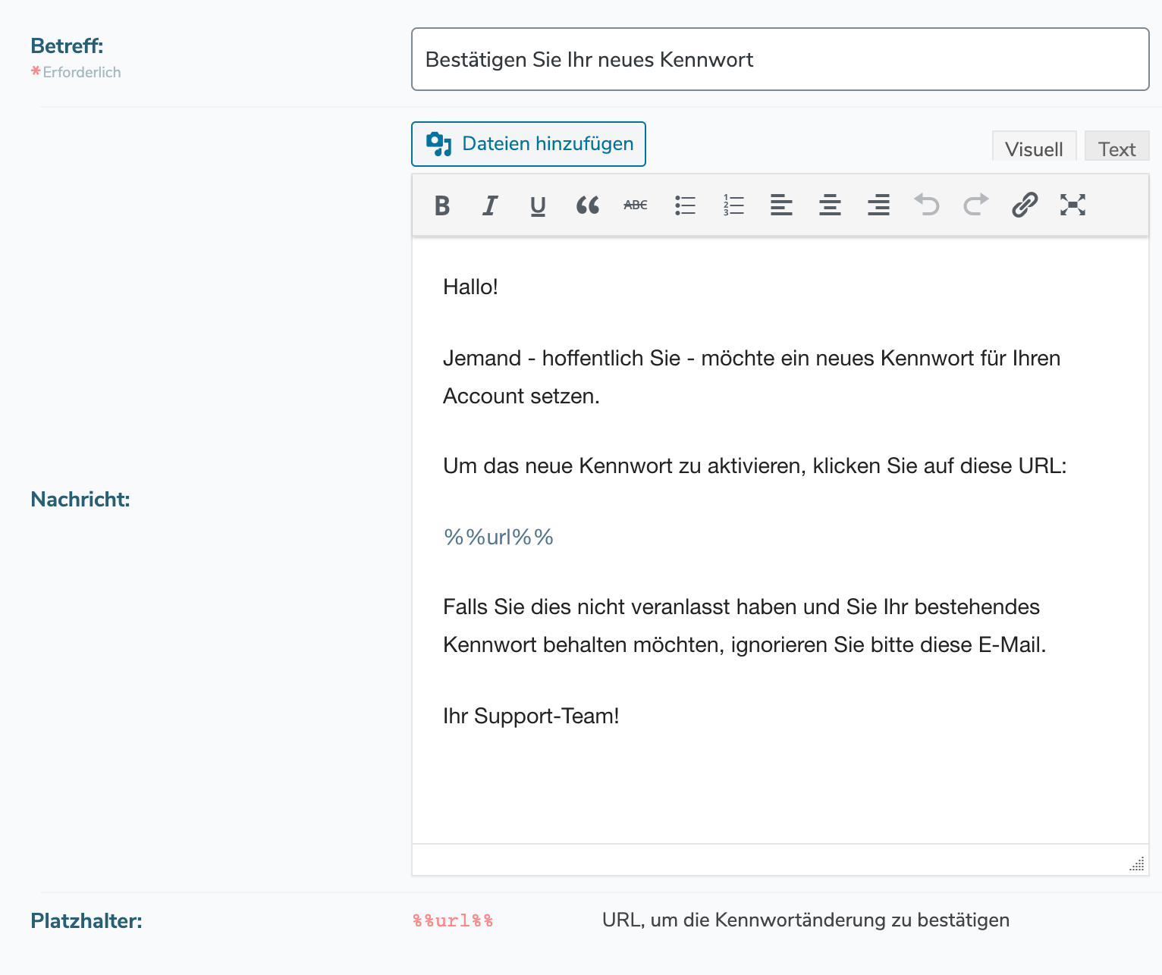Screen dimensions: 1162x975
Task: Apply underline formatting
Action: point(538,205)
